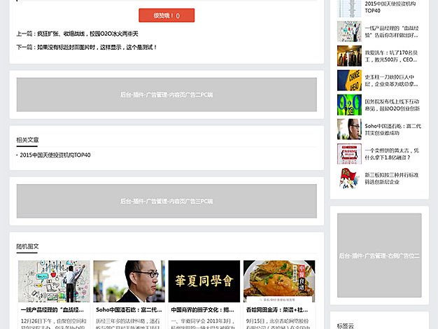Click sidebar thumbnail beside 2015中国天使投资机构 TOP40
Screen dimensions: 438x329
click(349, 8)
